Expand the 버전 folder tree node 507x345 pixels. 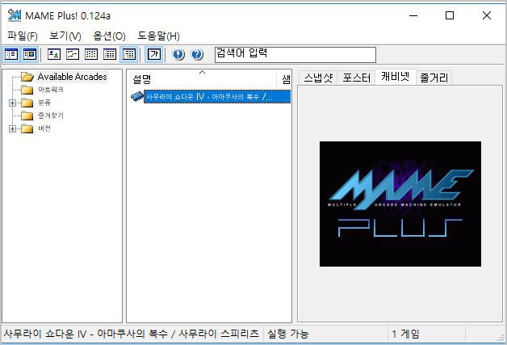coord(12,128)
